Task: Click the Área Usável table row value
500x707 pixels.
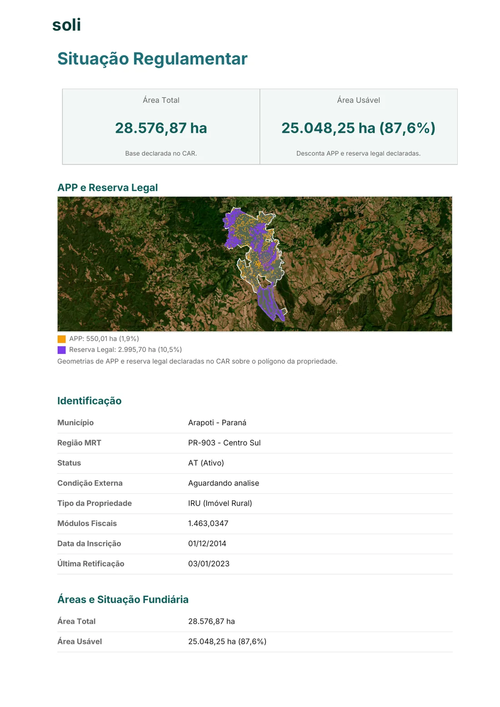Action: coord(227,642)
